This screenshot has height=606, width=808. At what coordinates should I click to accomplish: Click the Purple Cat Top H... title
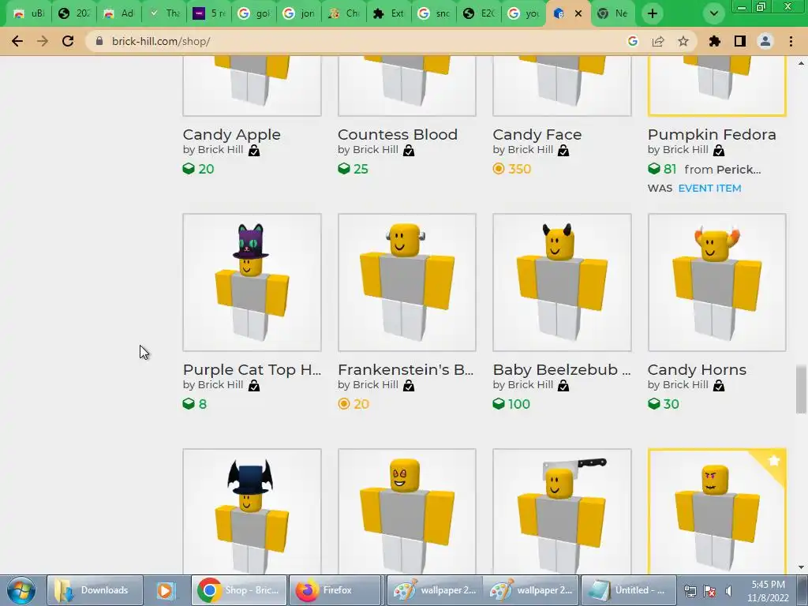(x=252, y=369)
